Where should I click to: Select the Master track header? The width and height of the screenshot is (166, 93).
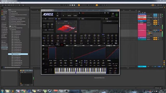(142, 67)
